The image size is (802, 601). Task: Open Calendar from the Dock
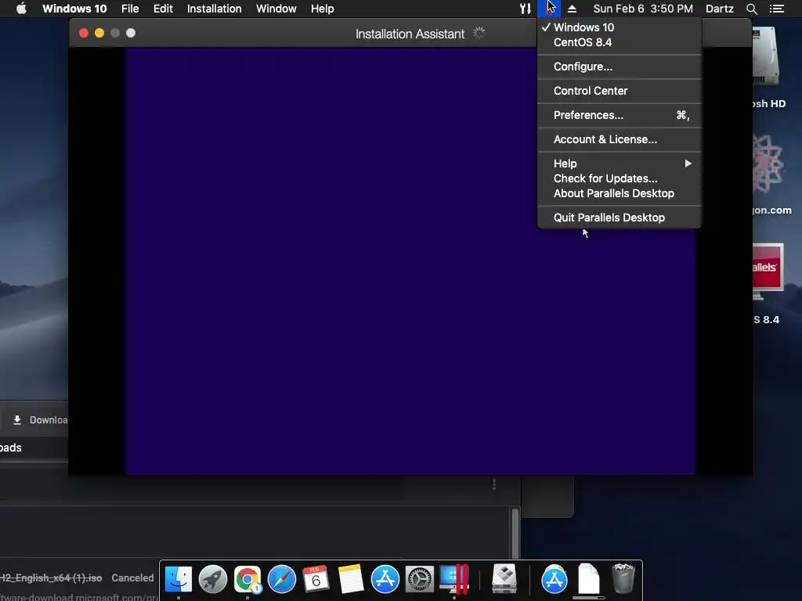pyautogui.click(x=316, y=579)
